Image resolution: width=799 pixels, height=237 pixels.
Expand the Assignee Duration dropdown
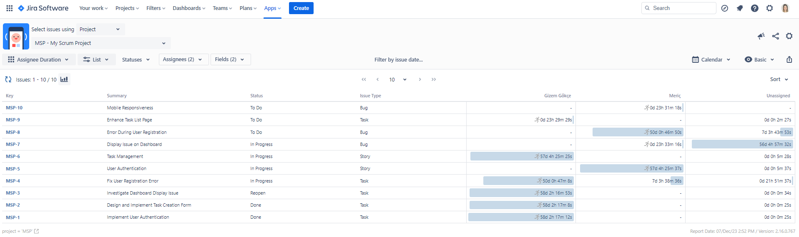(x=39, y=59)
